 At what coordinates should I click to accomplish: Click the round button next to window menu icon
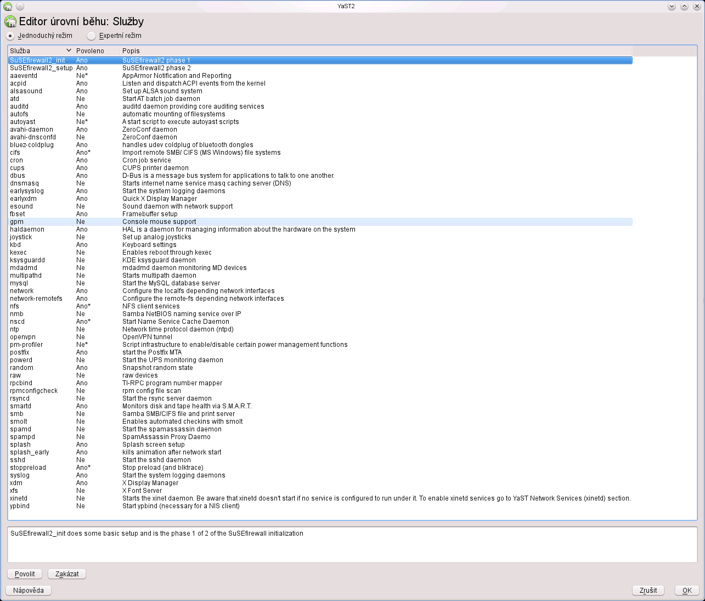pos(20,7)
